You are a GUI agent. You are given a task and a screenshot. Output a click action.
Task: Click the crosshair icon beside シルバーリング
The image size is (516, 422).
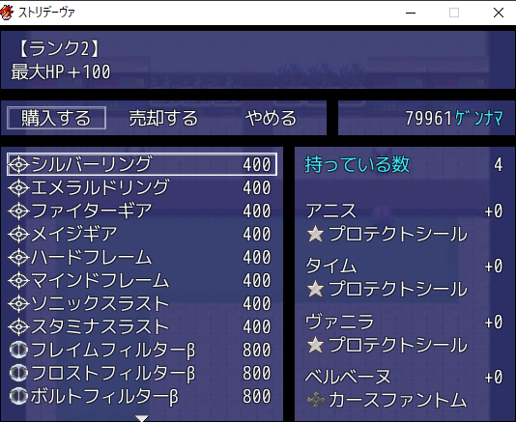point(18,164)
